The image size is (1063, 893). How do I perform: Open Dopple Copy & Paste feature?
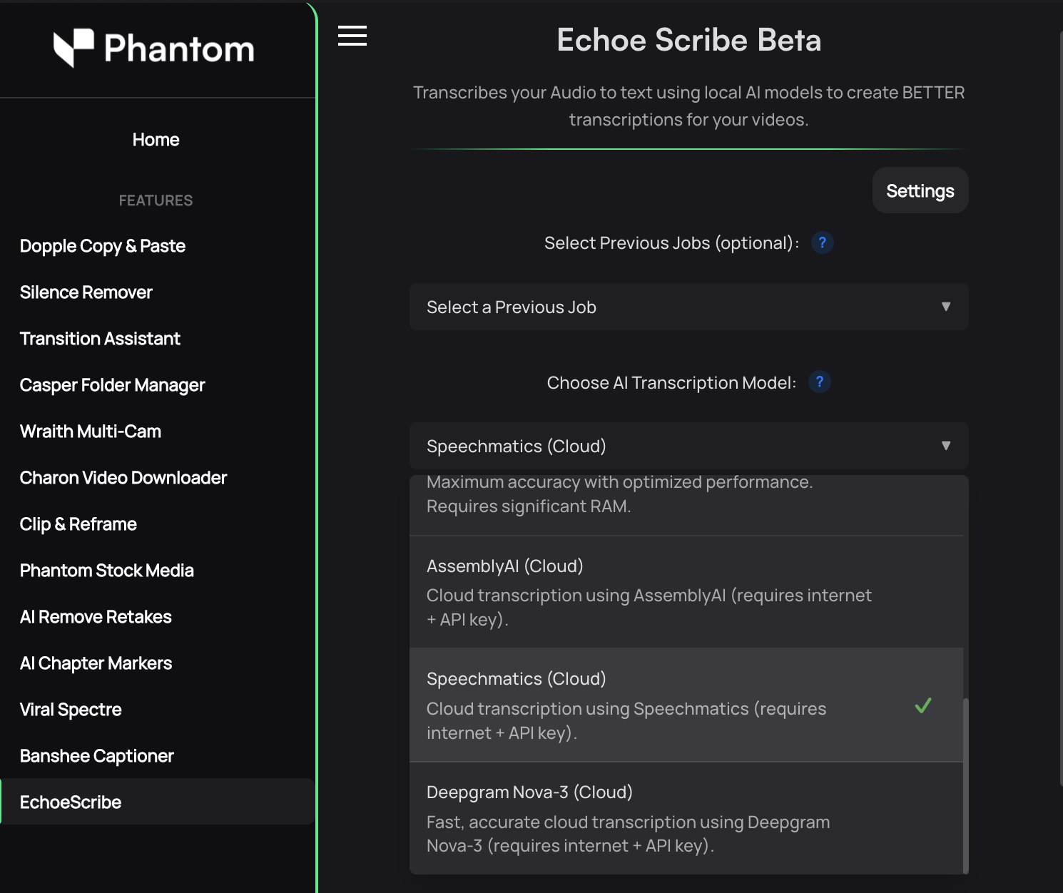tap(103, 246)
